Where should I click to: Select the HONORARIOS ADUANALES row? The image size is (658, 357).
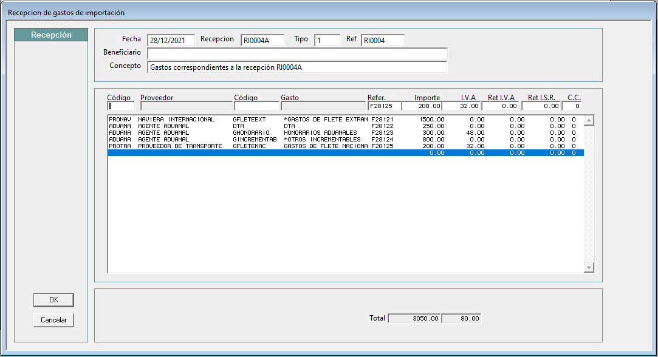pos(346,133)
